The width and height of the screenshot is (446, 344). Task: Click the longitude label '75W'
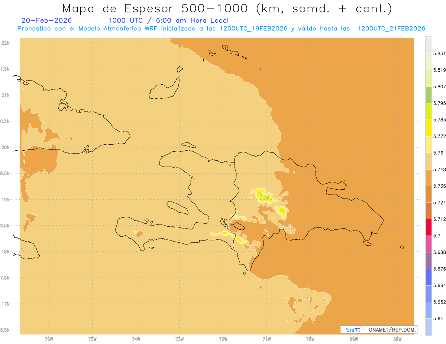point(93,339)
